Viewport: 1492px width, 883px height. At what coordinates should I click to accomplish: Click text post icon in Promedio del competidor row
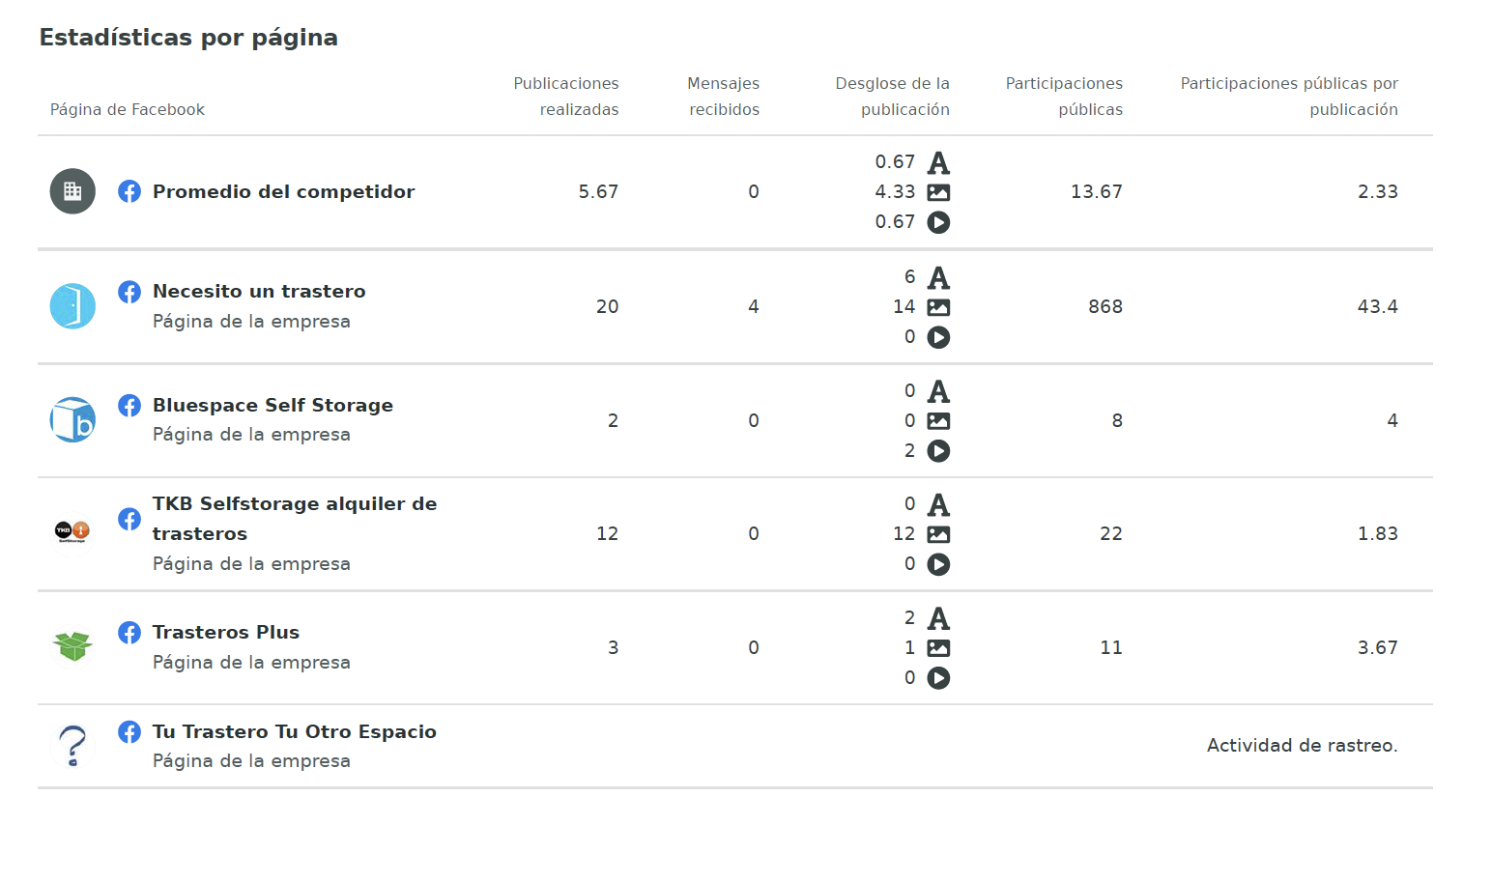(938, 162)
